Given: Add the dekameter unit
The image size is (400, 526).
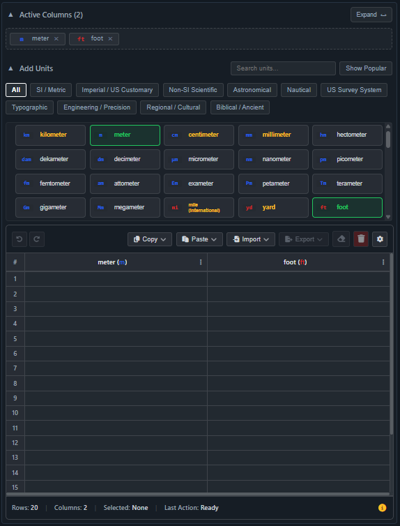Looking at the screenshot, I should pyautogui.click(x=51, y=159).
